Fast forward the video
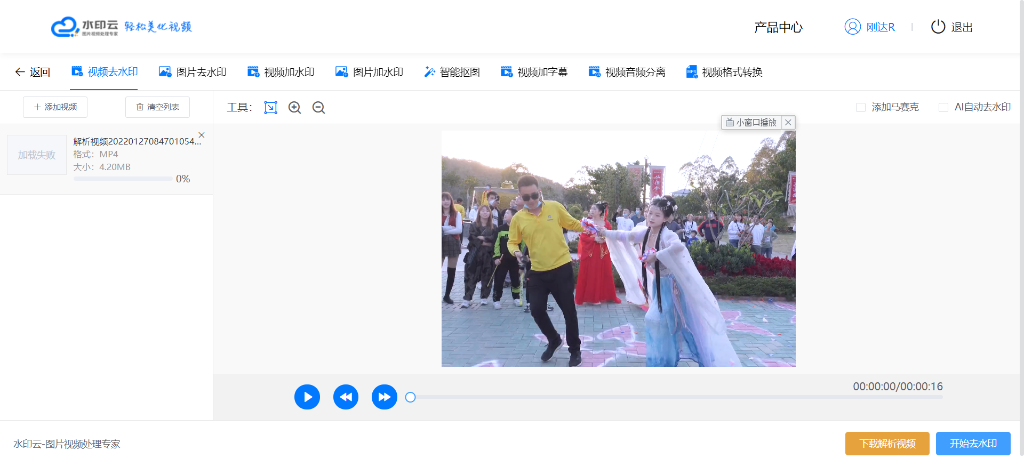Viewport: 1024px width, 466px height. [x=385, y=397]
